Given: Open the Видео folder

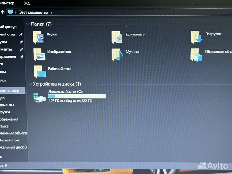Looking at the screenshot, I should [39, 37].
